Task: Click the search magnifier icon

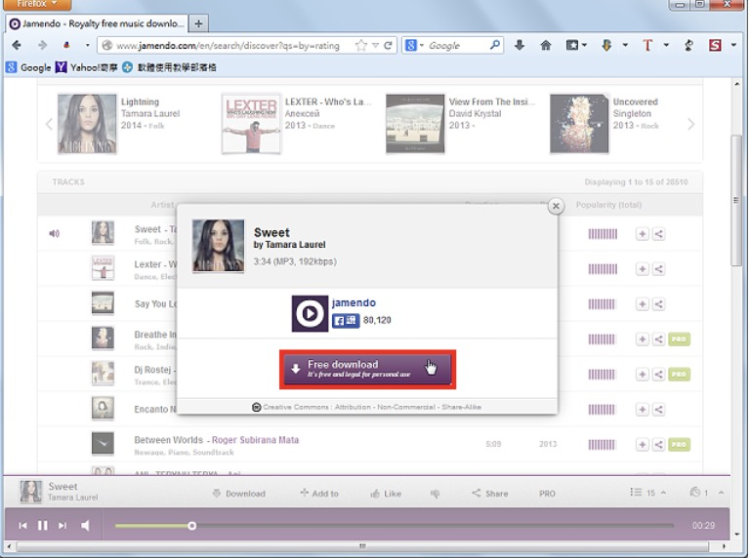Action: click(x=495, y=45)
